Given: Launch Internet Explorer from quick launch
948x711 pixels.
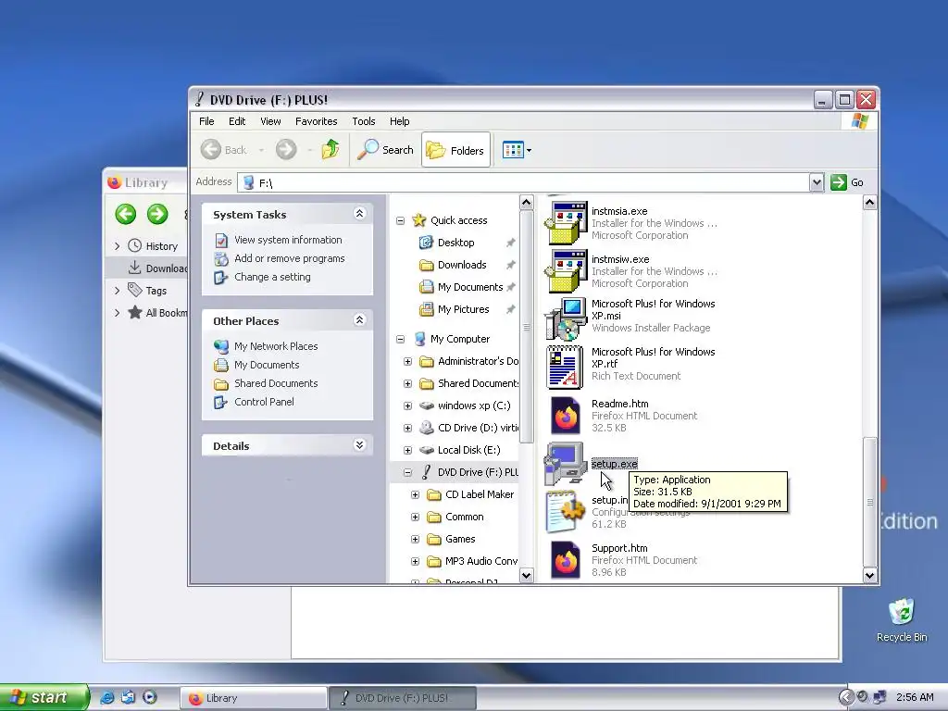Looking at the screenshot, I should click(x=107, y=697).
